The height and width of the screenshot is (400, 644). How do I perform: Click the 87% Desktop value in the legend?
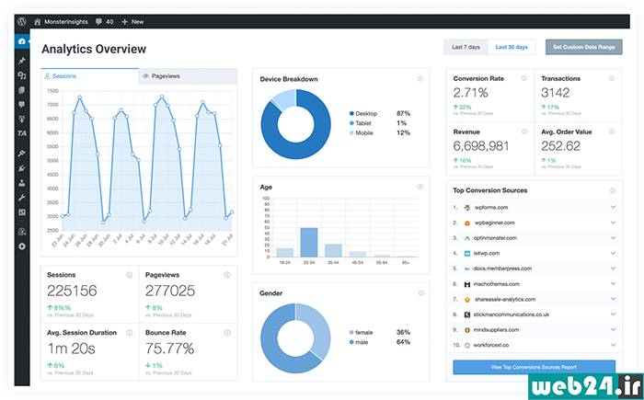[x=403, y=113]
